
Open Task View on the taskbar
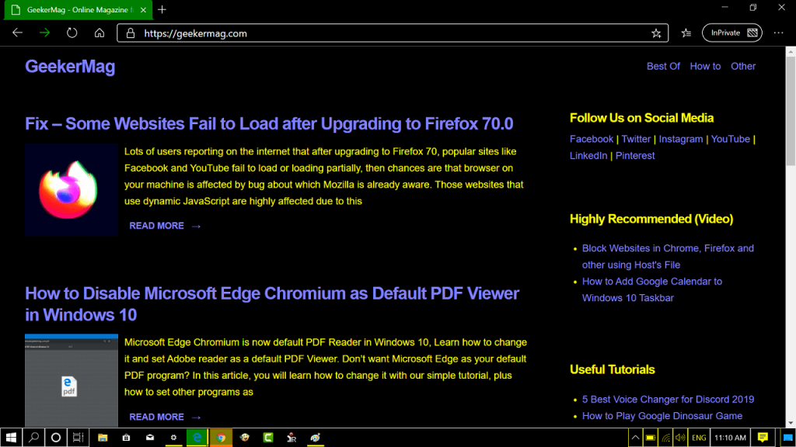[x=78, y=438]
